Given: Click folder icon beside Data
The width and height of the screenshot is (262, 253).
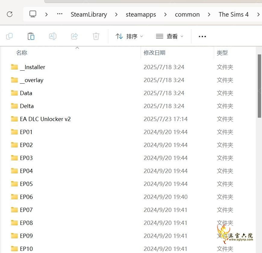Looking at the screenshot, I should click(14, 93).
